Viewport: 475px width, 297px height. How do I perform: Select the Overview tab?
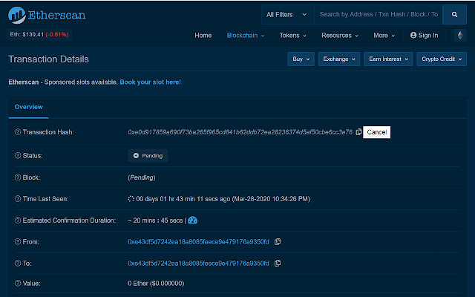coord(29,107)
